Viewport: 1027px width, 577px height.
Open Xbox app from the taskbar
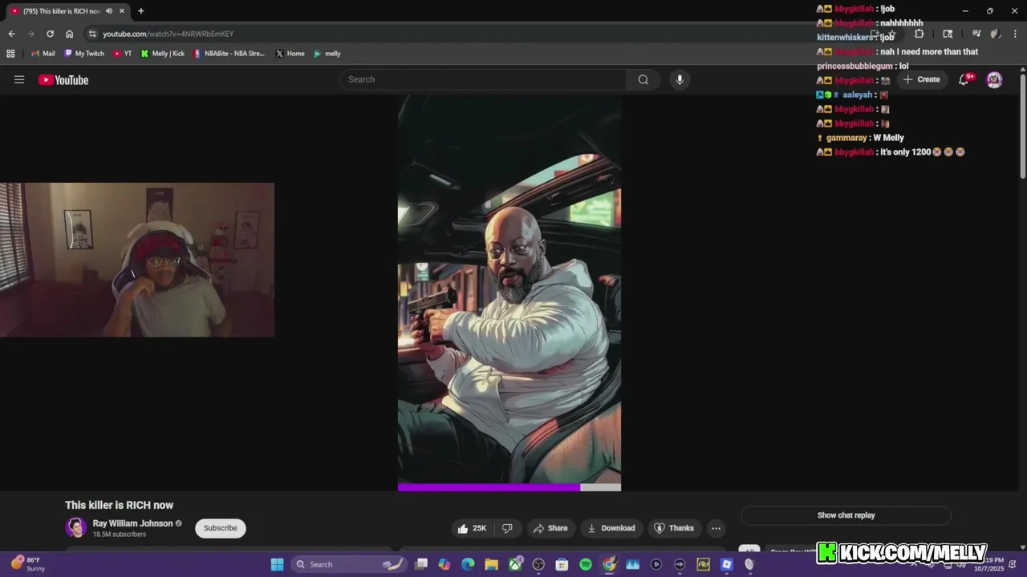coord(515,564)
